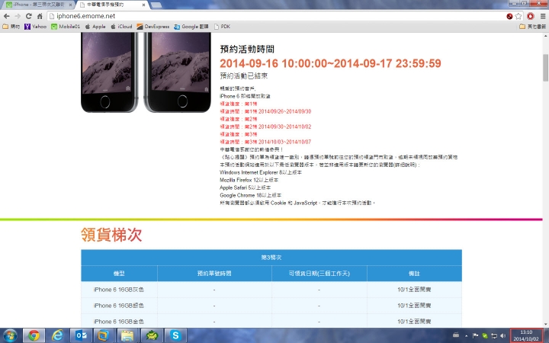This screenshot has height=343, width=549.
Task: Focus the address bar showing iphone6.emome.net
Action: click(277, 16)
